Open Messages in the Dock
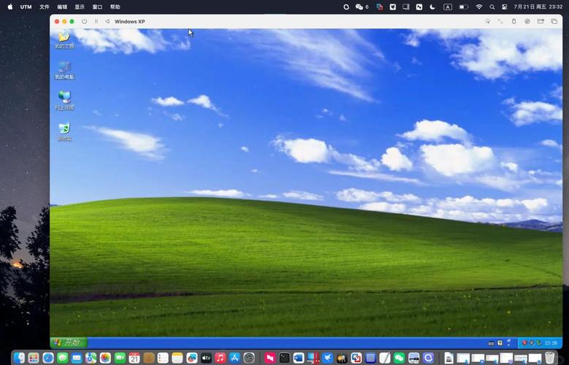The height and width of the screenshot is (365, 569). pyautogui.click(x=62, y=358)
